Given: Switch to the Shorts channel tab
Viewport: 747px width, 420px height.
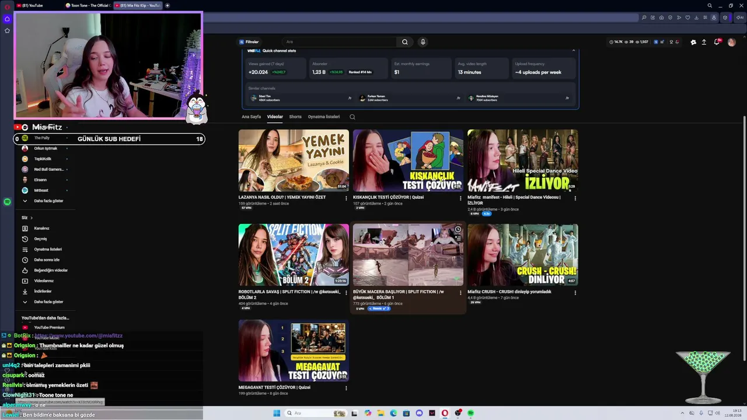Looking at the screenshot, I should (295, 117).
